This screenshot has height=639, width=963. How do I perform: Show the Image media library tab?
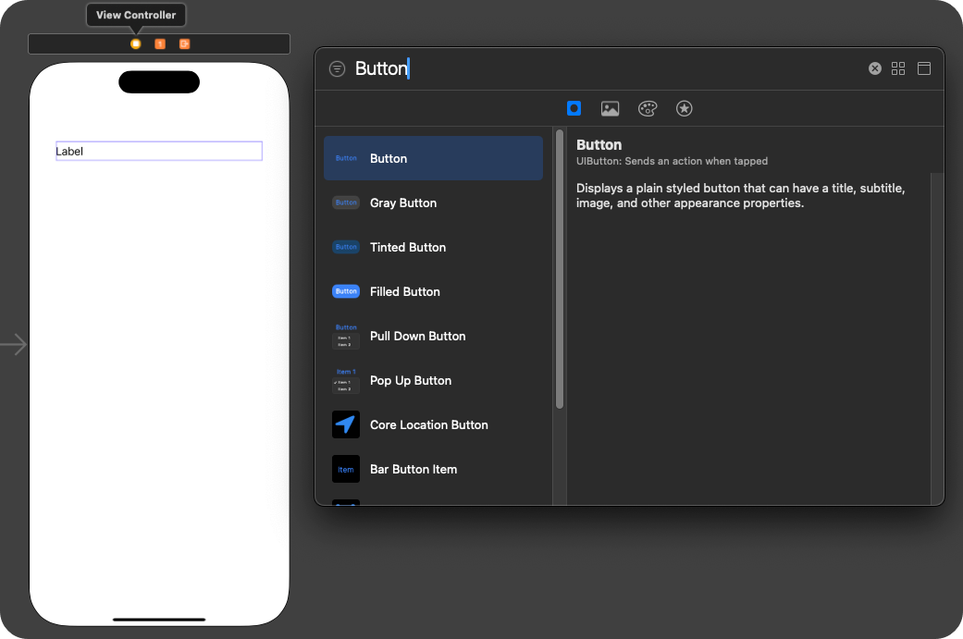[x=610, y=108]
